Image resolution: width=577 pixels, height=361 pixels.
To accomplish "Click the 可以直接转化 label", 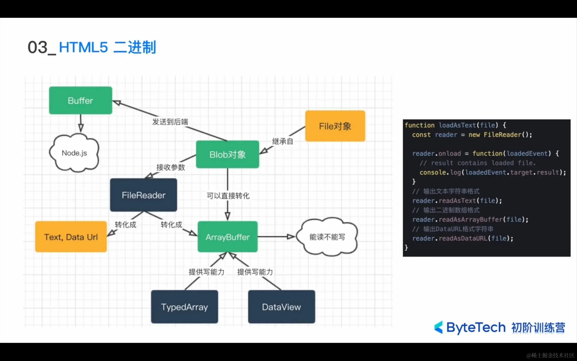I will coord(228,196).
